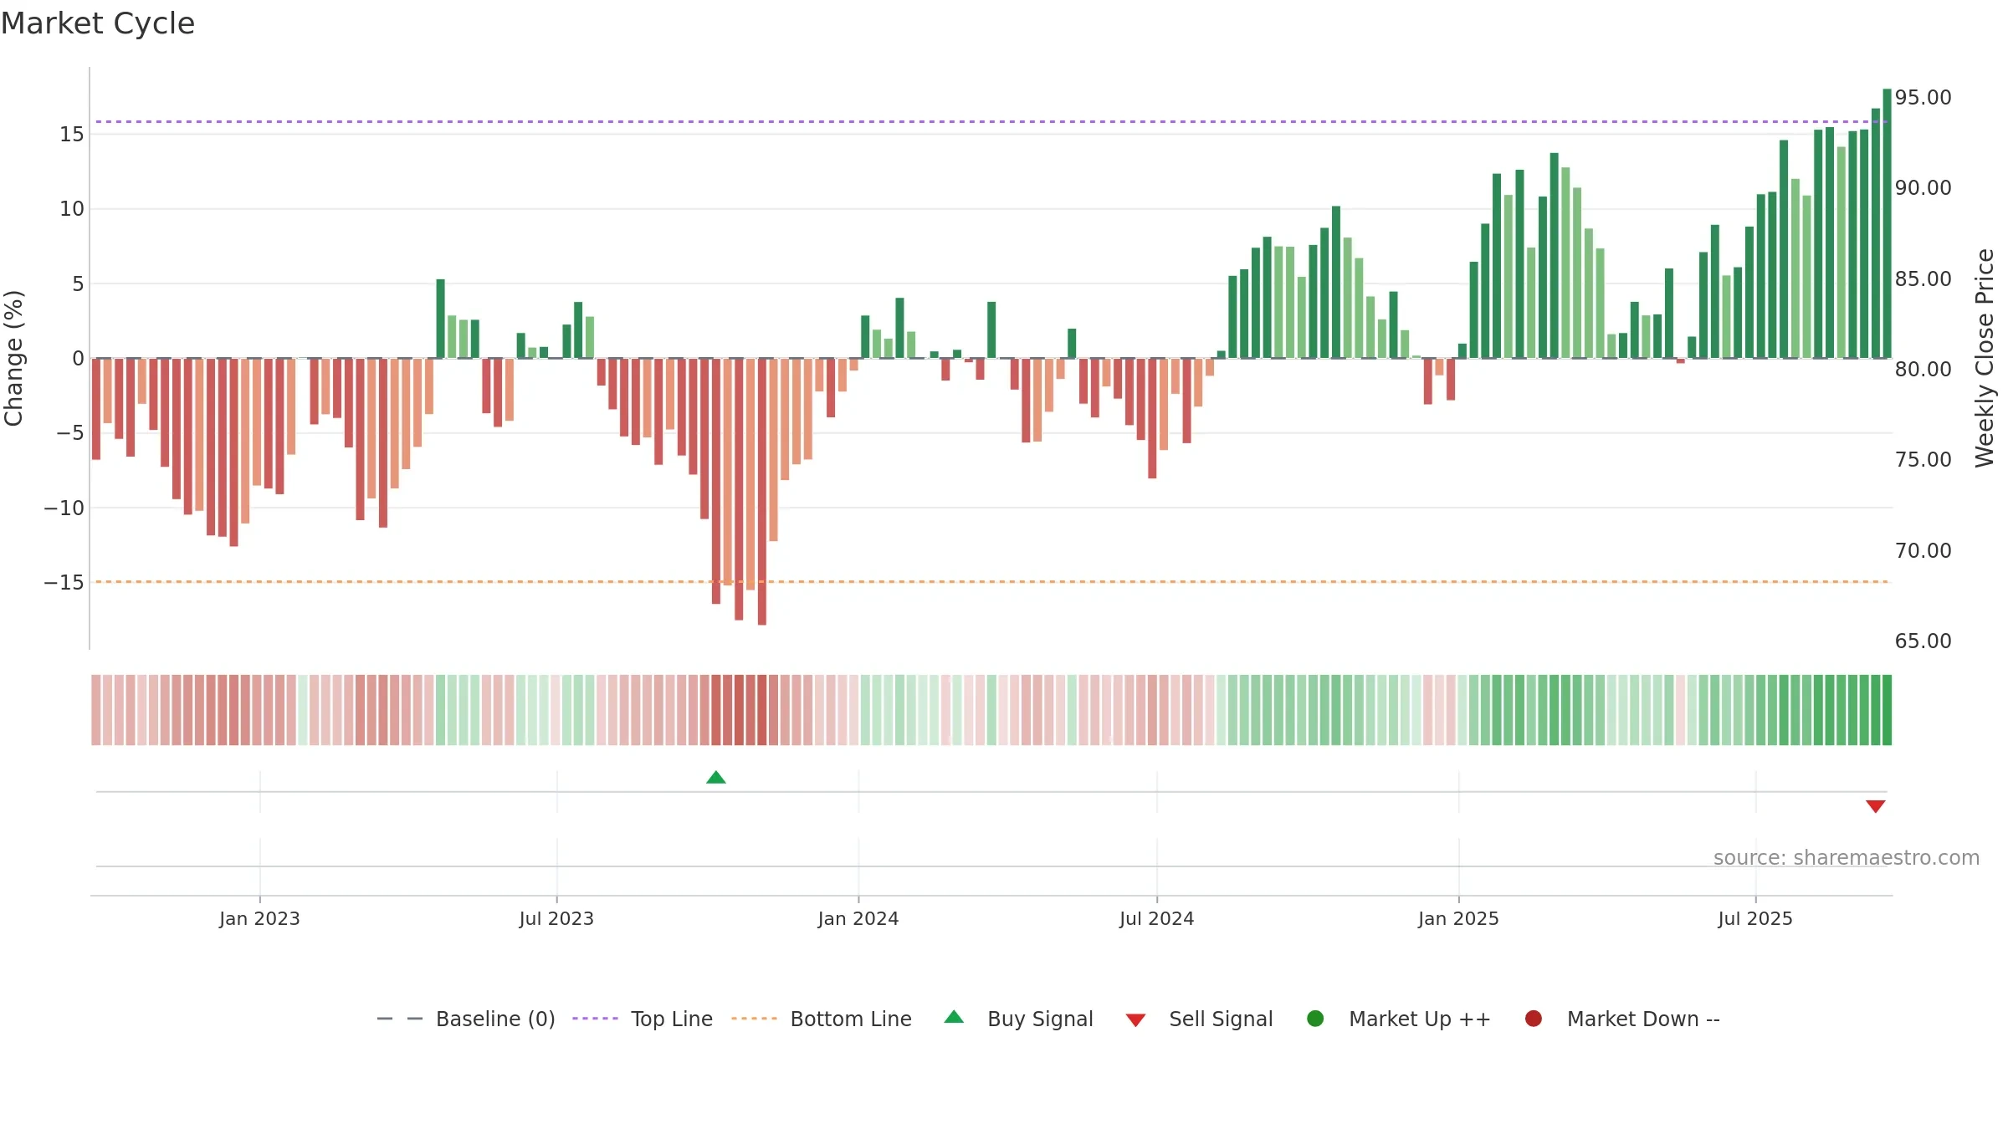The width and height of the screenshot is (2008, 1129).
Task: Click the brightest green heatmap cell at right end
Action: point(1887,710)
